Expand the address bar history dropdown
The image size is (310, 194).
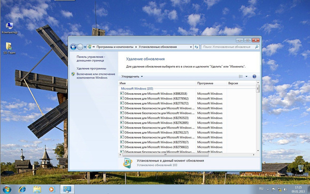191,47
